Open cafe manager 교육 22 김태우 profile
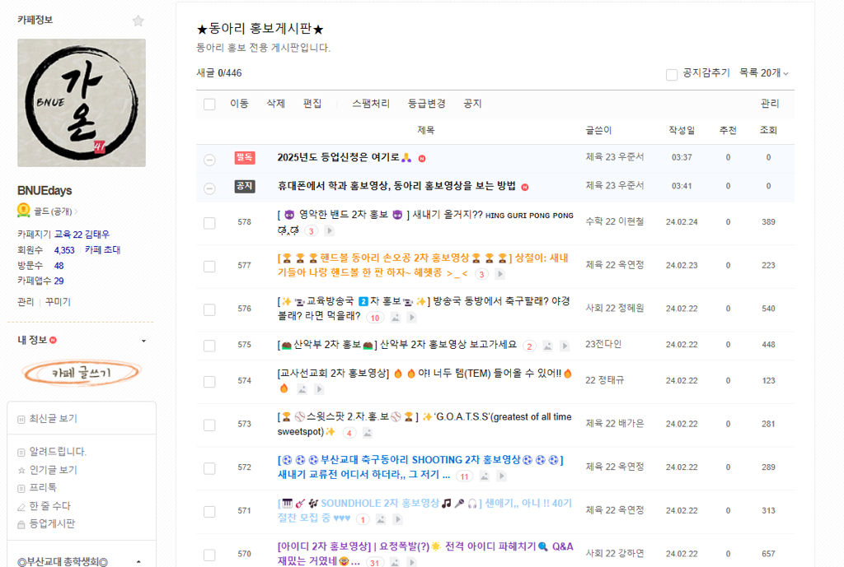844x567 pixels. pyautogui.click(x=82, y=235)
